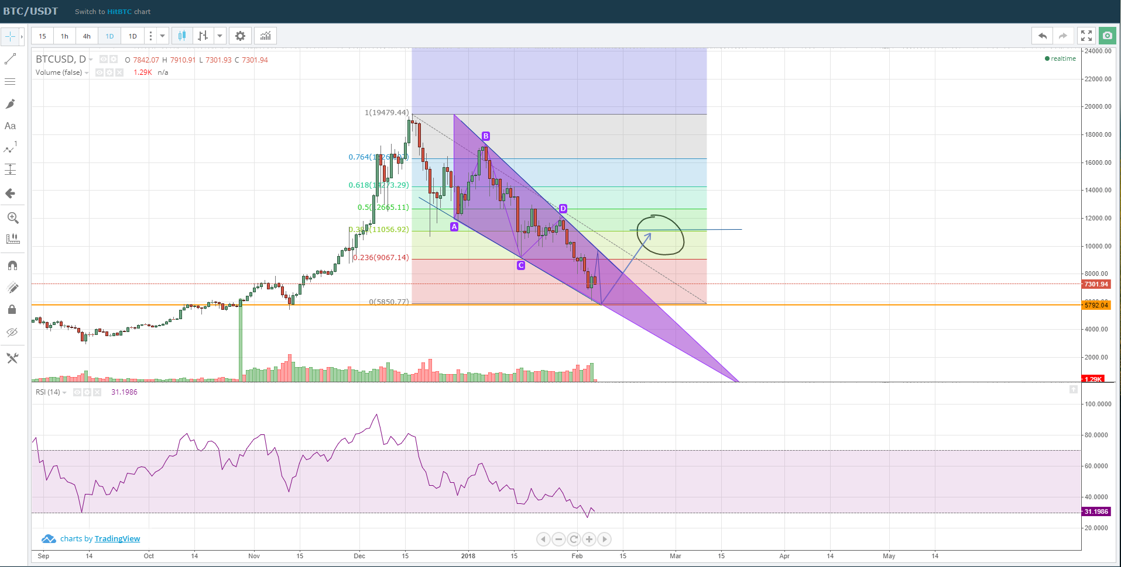Open three-dot interval favorites menu

click(150, 36)
